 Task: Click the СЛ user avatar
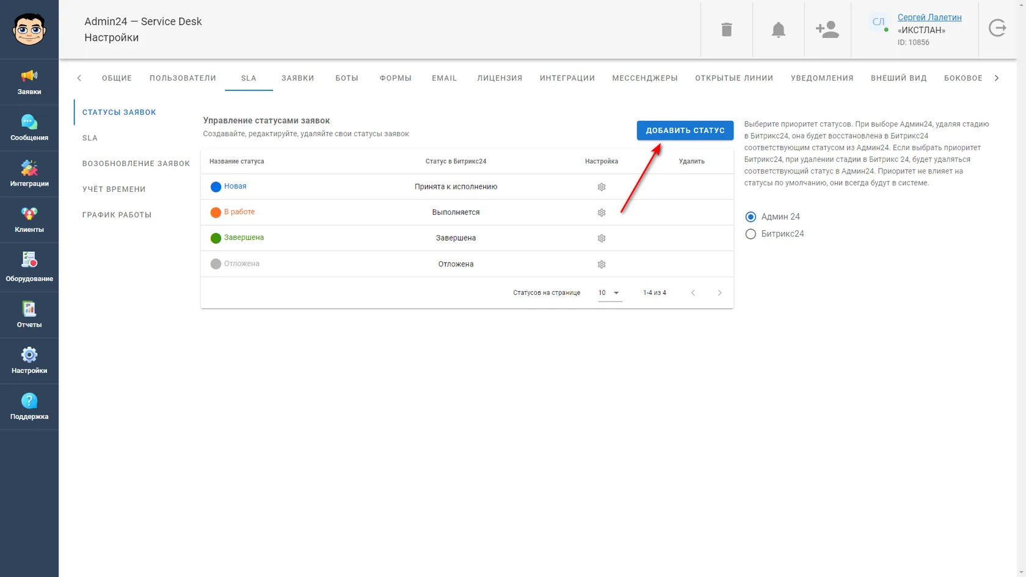pos(879,23)
